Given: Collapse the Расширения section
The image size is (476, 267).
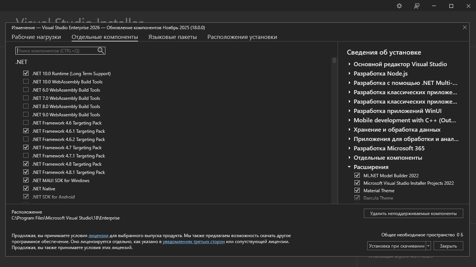Looking at the screenshot, I should [349, 167].
